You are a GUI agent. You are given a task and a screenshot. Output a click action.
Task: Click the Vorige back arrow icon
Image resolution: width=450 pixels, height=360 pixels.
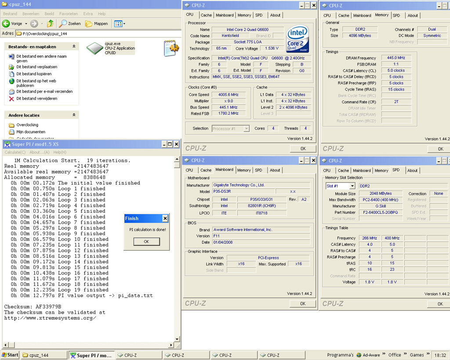pyautogui.click(x=6, y=23)
